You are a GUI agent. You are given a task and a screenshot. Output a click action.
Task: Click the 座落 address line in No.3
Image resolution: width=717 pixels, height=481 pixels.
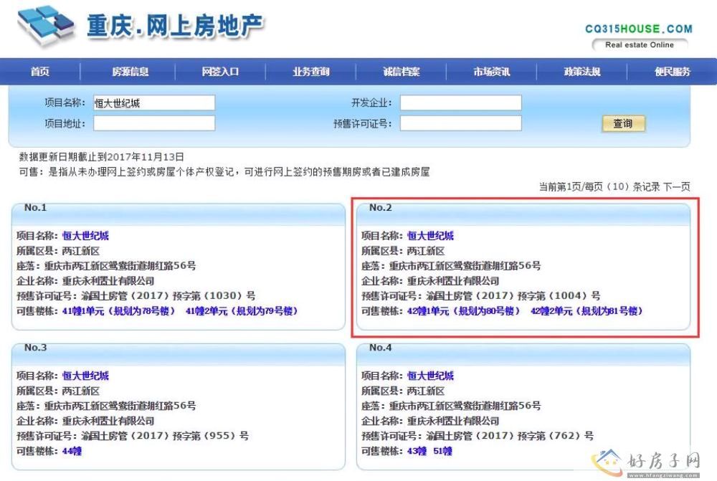point(106,406)
